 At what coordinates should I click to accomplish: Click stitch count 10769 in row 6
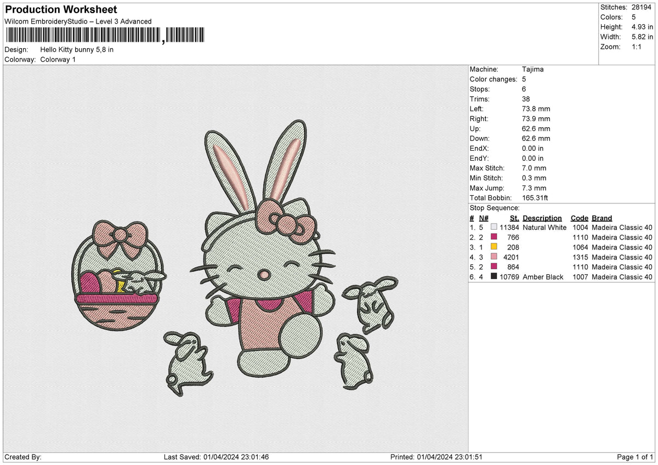(509, 277)
